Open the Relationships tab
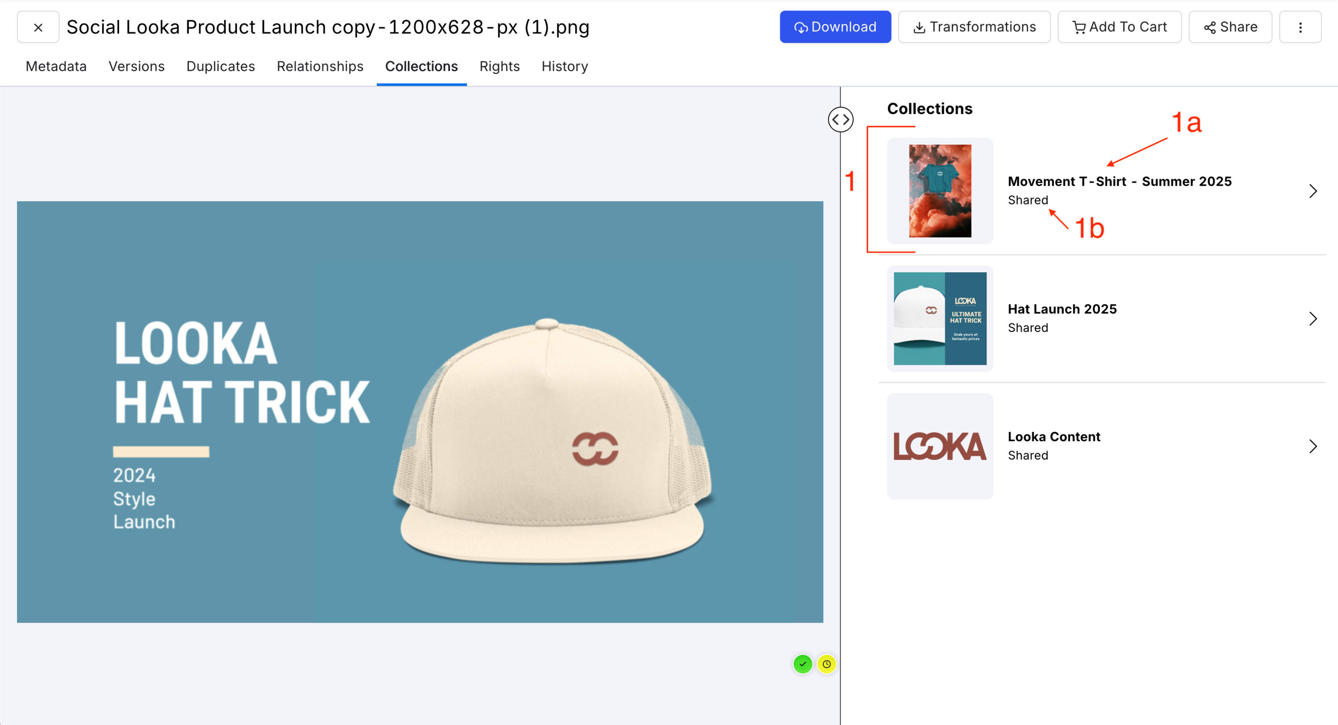 (x=320, y=66)
